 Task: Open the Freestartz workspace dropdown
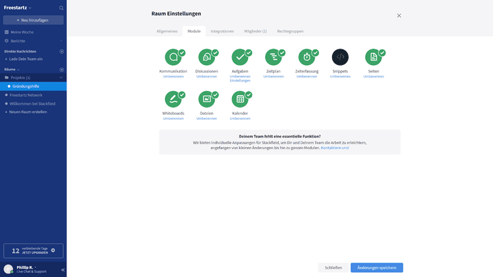pos(18,8)
